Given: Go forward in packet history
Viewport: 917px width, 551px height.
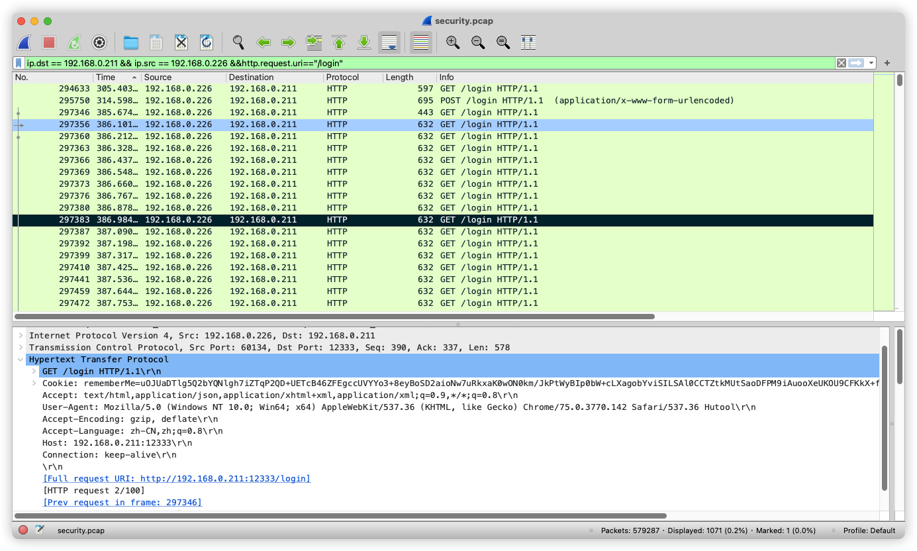Looking at the screenshot, I should (289, 42).
